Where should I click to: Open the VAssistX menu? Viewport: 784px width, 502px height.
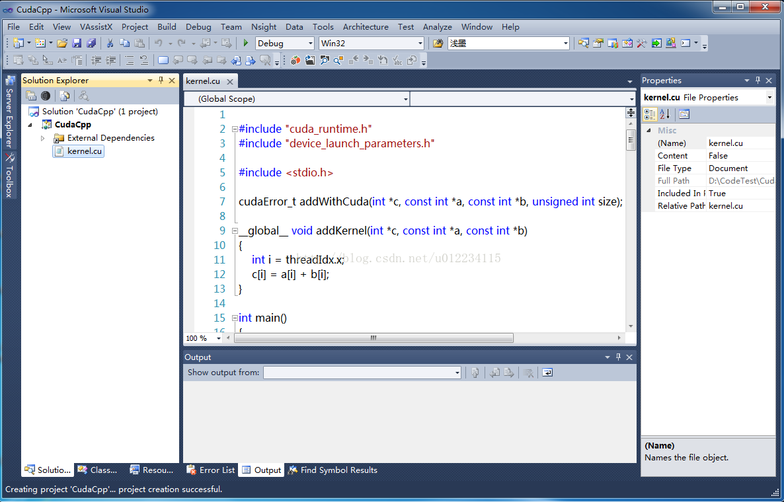click(97, 27)
